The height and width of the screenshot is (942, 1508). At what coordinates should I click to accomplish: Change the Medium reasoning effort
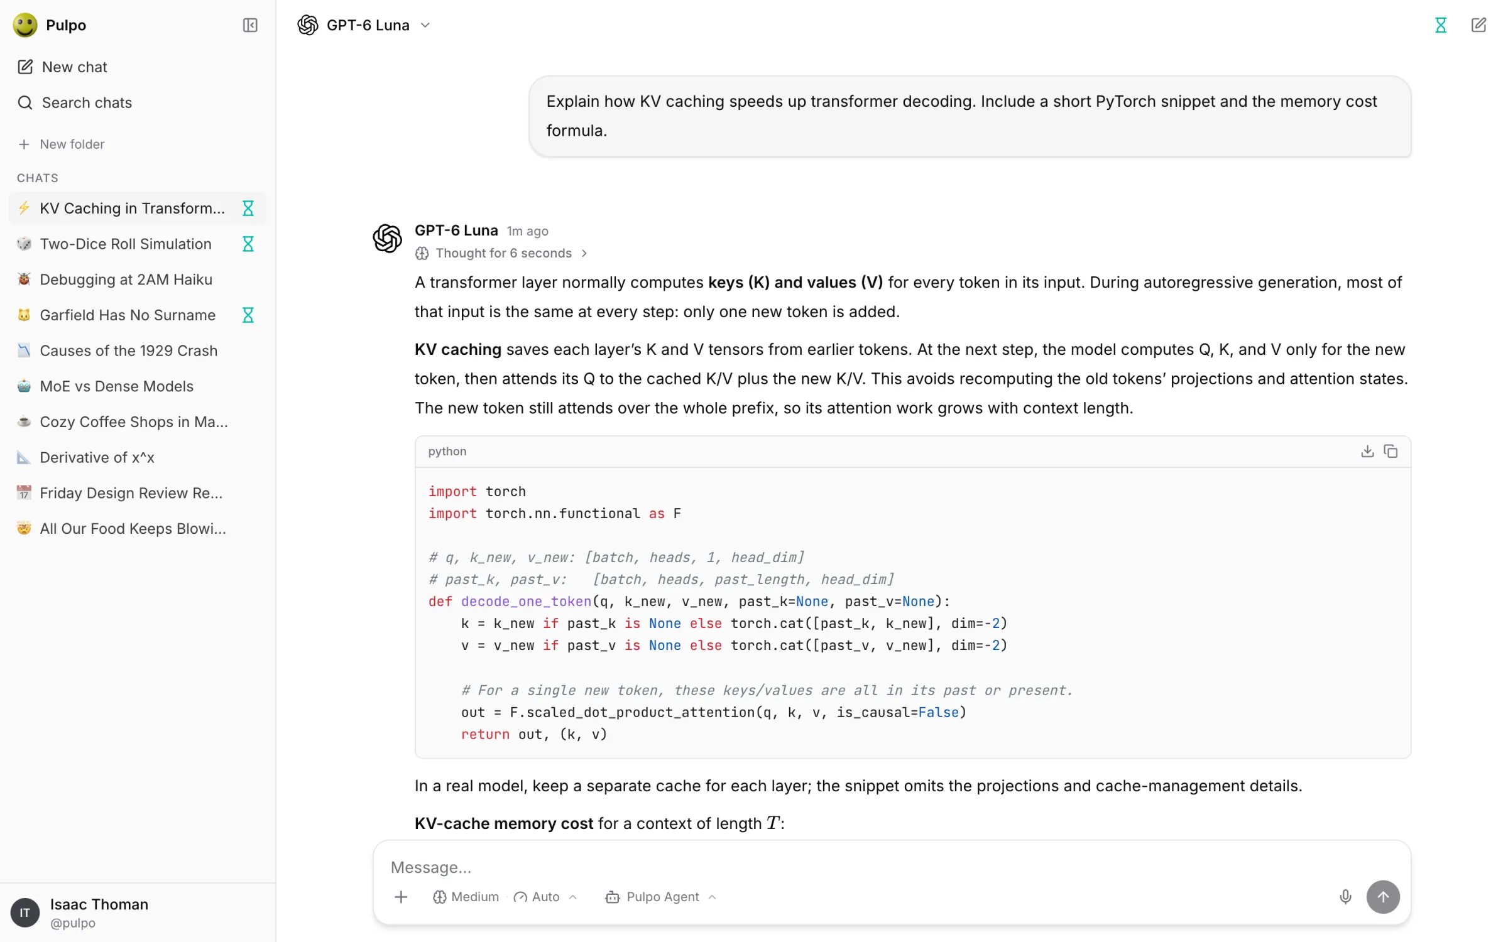point(466,897)
